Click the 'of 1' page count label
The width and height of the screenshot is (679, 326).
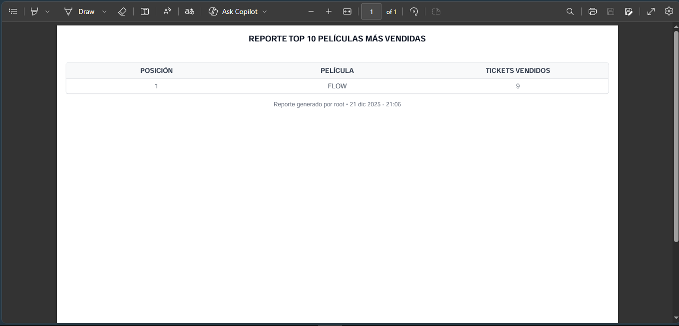[x=391, y=11]
